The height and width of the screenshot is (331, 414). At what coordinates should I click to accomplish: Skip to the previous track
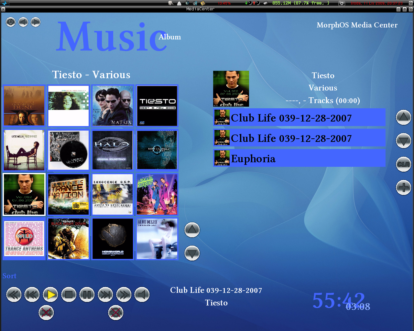32,294
